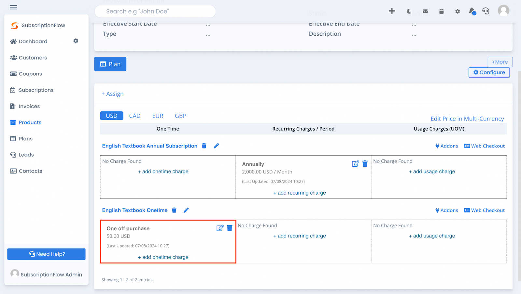Open the user profile avatar
The image size is (521, 294).
coord(503,11)
